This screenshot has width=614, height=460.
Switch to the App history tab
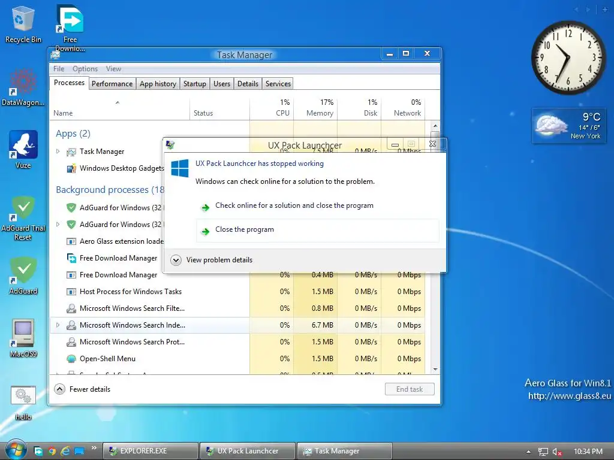click(x=158, y=84)
